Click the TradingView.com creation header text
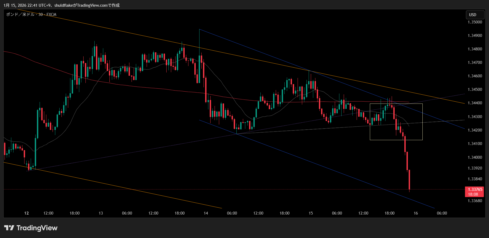Viewport: 489px width, 238px height. pyautogui.click(x=61, y=5)
